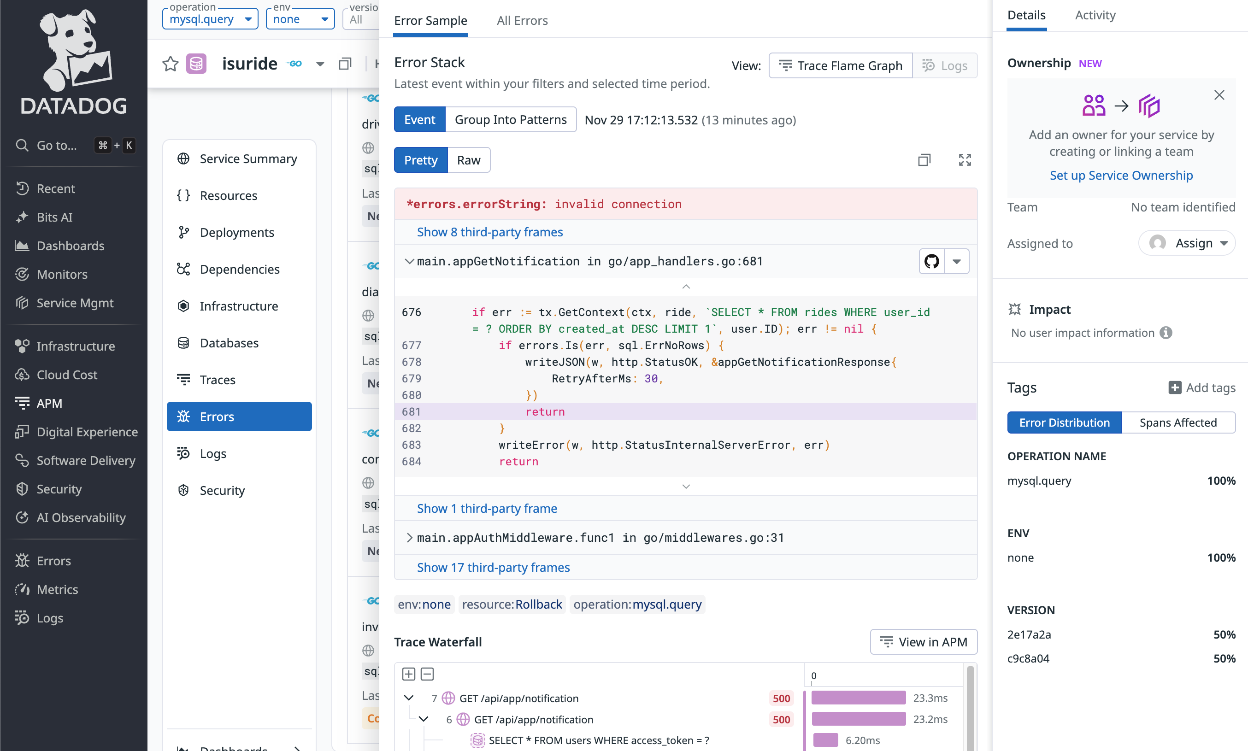
Task: Switch to the All Errors tab
Action: point(522,21)
